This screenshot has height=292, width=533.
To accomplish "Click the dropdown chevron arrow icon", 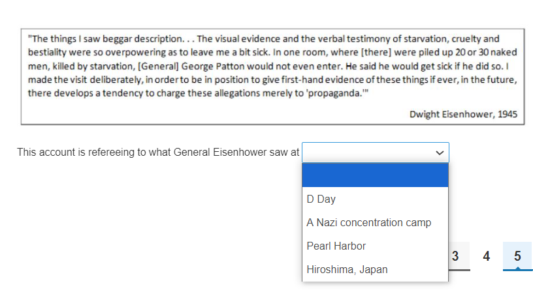I will tap(440, 153).
